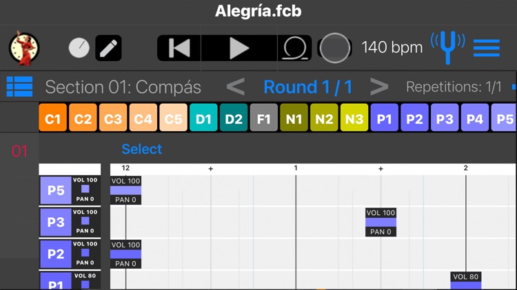Start playback with the play button
This screenshot has height=290, width=517.
click(x=239, y=48)
